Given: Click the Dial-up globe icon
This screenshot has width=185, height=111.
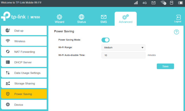Looking at the screenshot, I should (x=8, y=30).
